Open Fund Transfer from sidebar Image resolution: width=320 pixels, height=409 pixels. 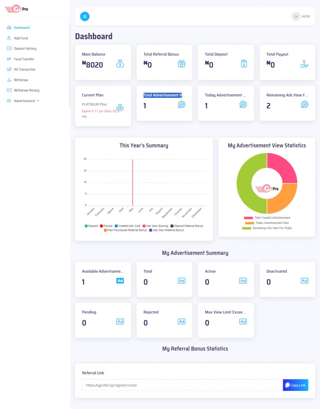tap(24, 59)
